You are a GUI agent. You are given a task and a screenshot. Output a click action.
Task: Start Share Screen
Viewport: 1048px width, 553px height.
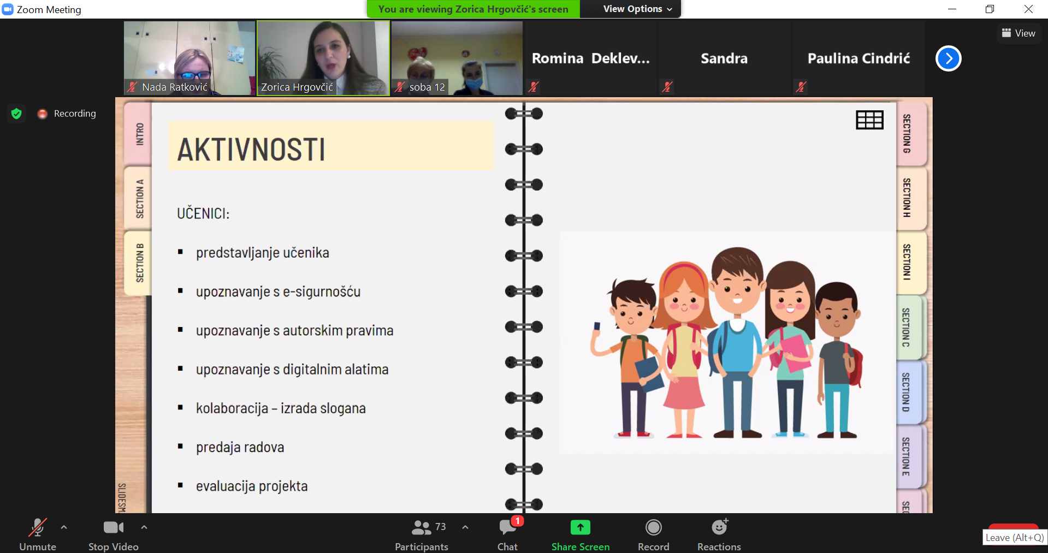[581, 535]
